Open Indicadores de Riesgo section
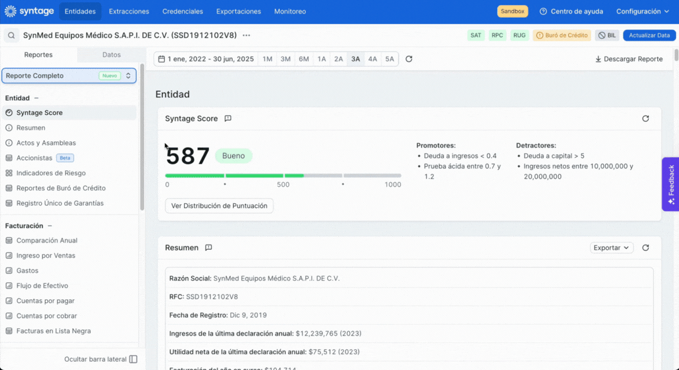This screenshot has height=370, width=679. click(x=69, y=173)
